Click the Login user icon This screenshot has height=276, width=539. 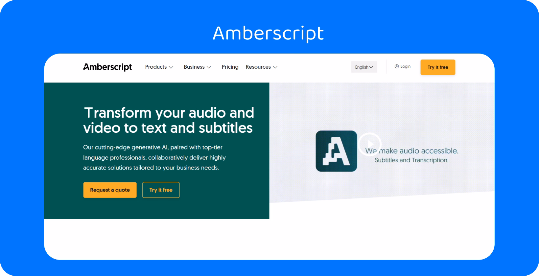tap(397, 66)
